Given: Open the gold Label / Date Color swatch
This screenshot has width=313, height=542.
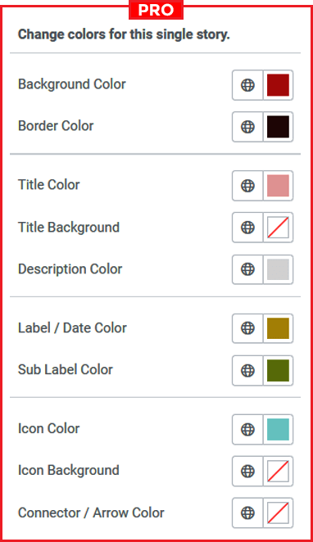Looking at the screenshot, I should (x=278, y=328).
